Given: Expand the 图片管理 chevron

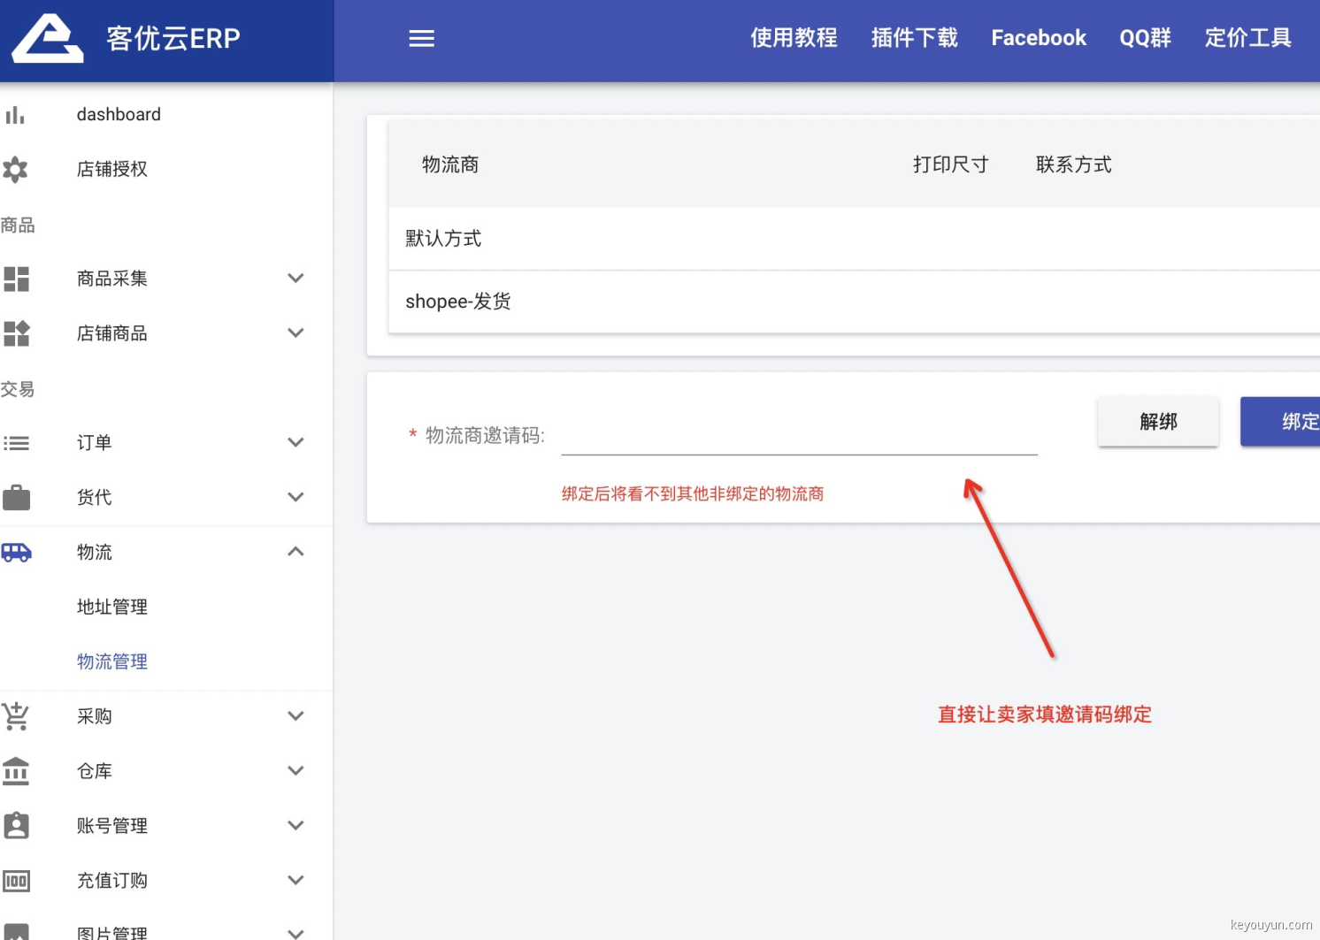Looking at the screenshot, I should pyautogui.click(x=295, y=933).
